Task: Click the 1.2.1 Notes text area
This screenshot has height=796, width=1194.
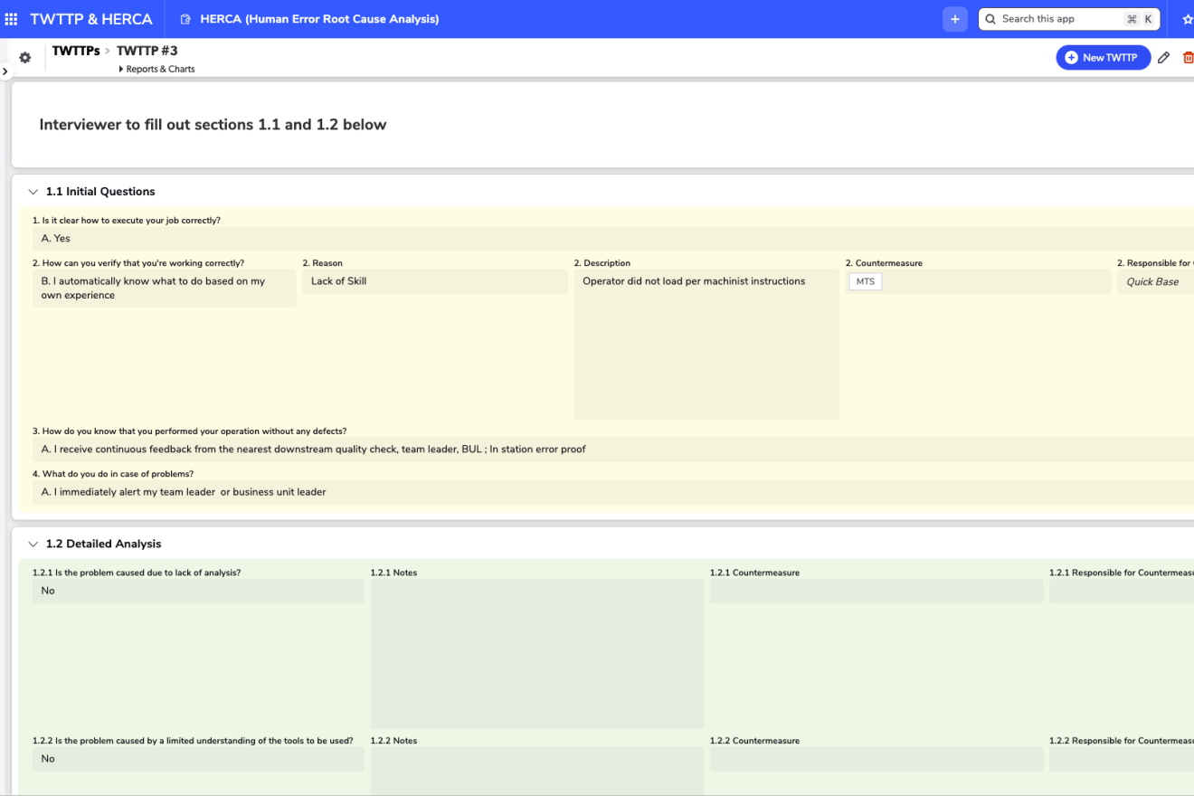Action: tap(536, 653)
